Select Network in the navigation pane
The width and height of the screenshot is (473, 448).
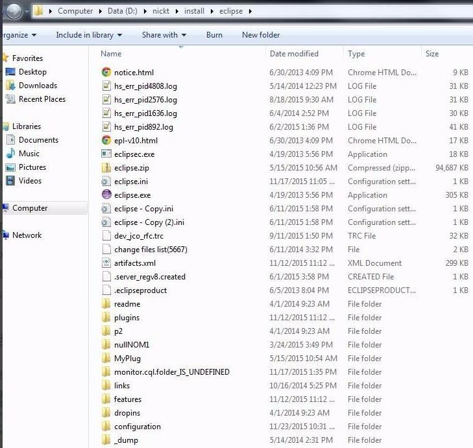27,235
